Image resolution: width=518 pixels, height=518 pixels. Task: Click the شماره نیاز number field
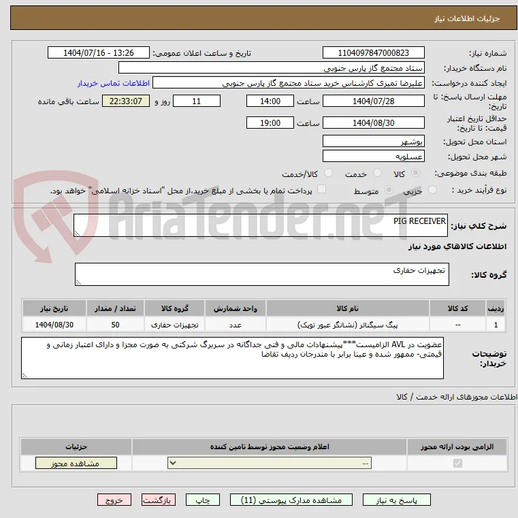tap(373, 53)
